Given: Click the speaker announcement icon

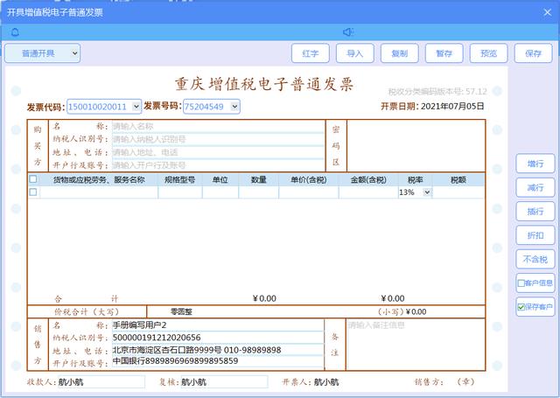Looking at the screenshot, I should coord(348,32).
